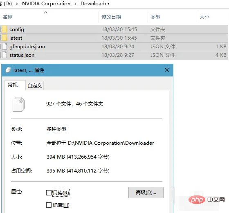Switch to the 自定义 tab
This screenshot has width=229, height=213.
coord(35,85)
